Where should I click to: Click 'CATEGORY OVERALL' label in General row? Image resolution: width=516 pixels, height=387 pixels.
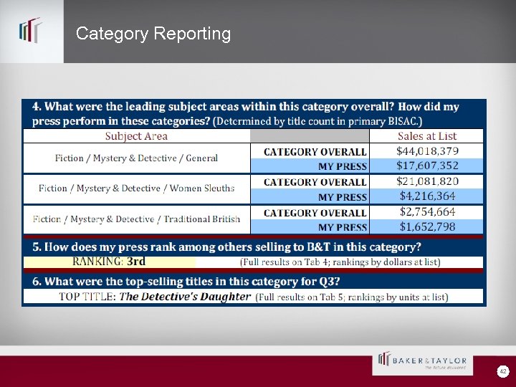pos(315,152)
